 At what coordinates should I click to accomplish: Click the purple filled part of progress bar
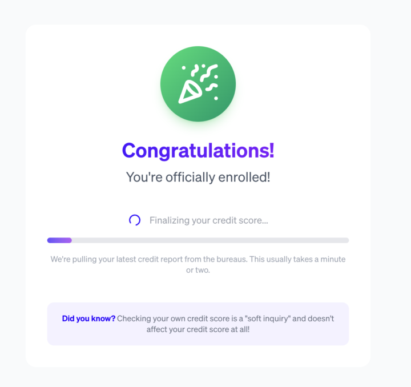tap(59, 240)
